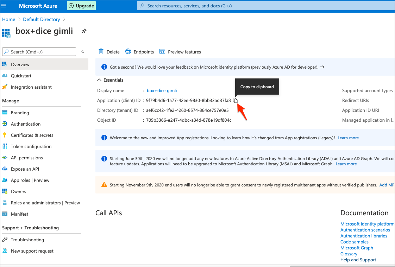Click the Manifest icon
The height and width of the screenshot is (267, 395).
5,214
